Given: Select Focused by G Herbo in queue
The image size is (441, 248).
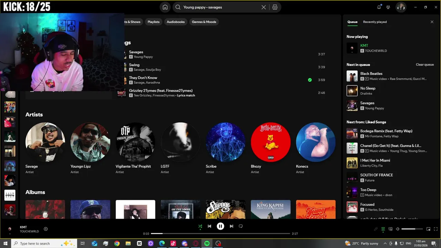Looking at the screenshot, I should (390, 207).
